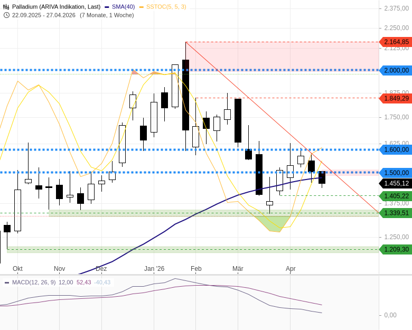Open the date range 22.09.2025 - 27.04.2026

(x=44, y=15)
